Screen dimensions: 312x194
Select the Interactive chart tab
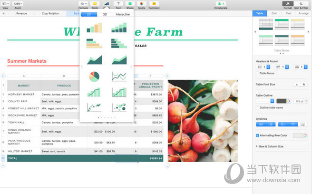(x=123, y=14)
